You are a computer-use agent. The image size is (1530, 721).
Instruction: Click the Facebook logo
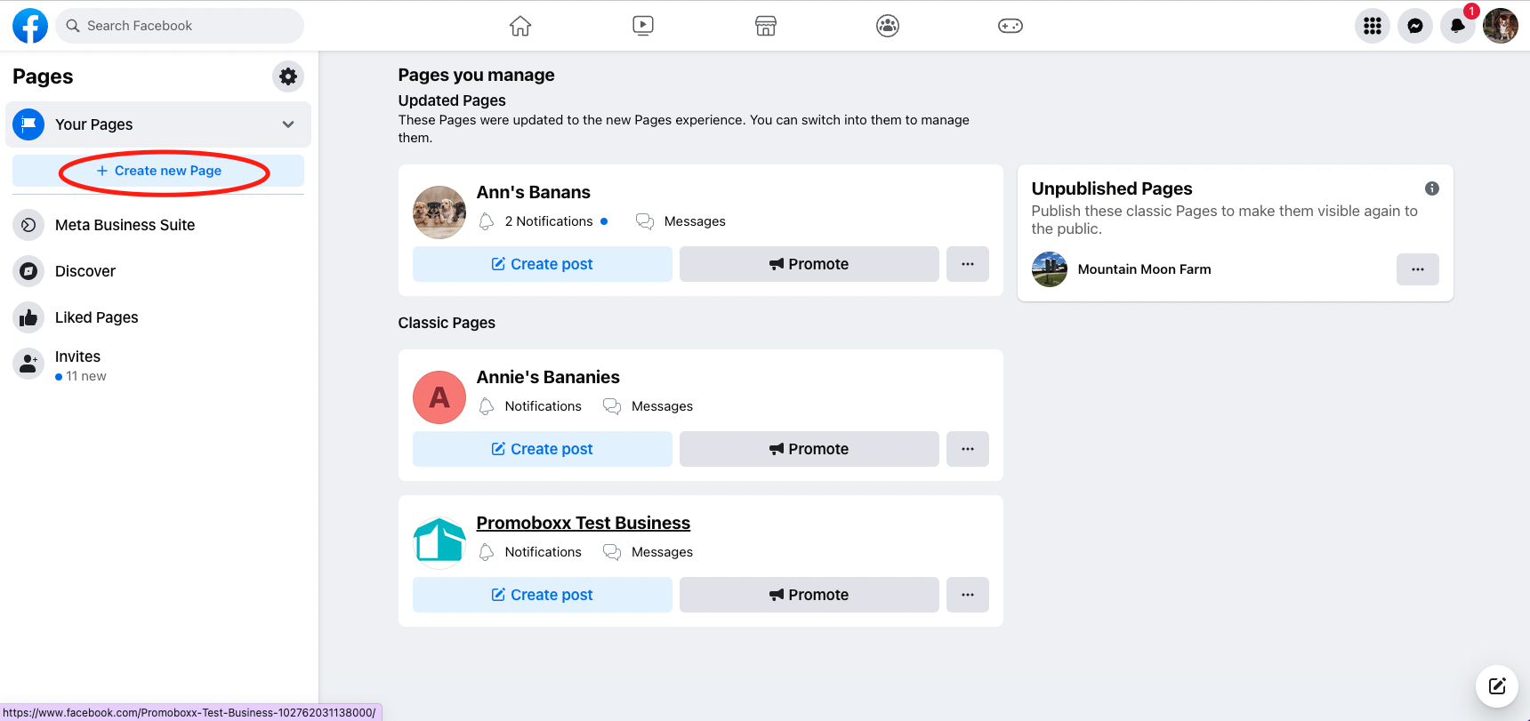point(30,26)
